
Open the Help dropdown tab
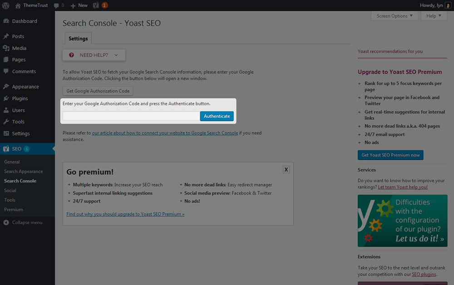[434, 16]
